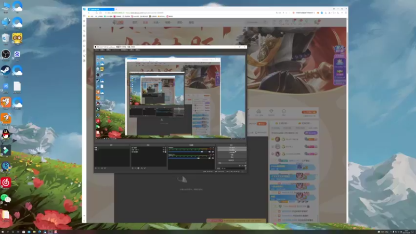
Task: Click transition duration stepper arrows
Action: point(245,168)
